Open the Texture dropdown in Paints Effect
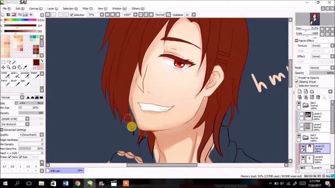Image resolution: width=335 pixels, height=188 pixels. pyautogui.click(x=322, y=45)
